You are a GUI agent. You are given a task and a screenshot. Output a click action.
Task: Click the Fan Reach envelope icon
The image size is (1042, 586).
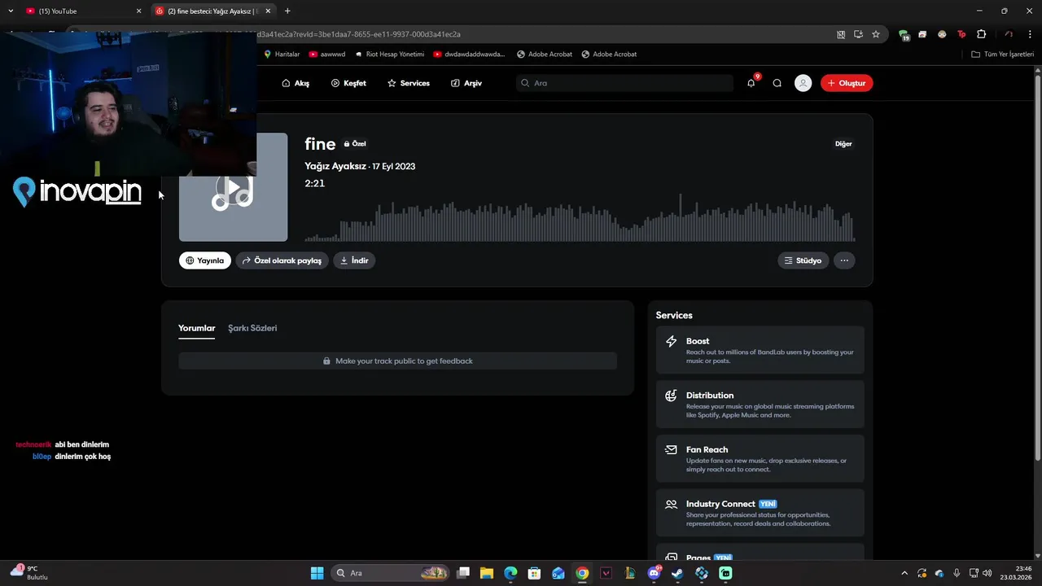671,449
